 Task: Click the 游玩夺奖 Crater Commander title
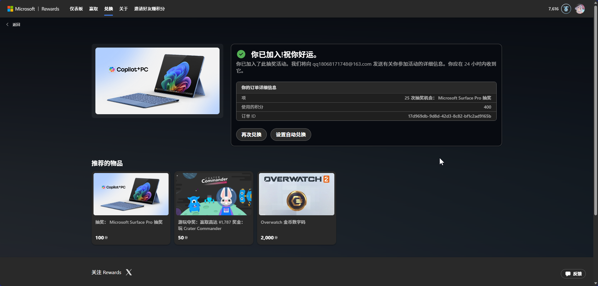coord(210,225)
